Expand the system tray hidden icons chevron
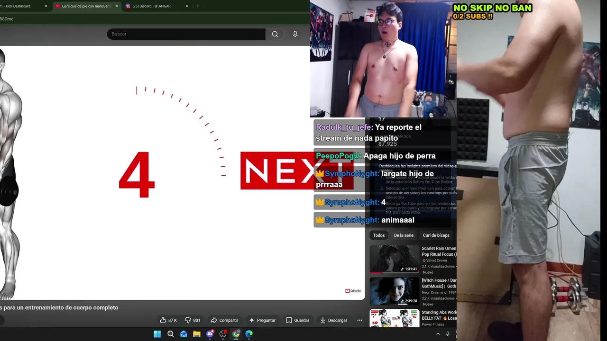This screenshot has width=607, height=341. (x=438, y=334)
